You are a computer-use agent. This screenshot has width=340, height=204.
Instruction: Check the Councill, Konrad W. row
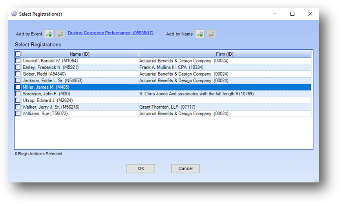[18, 61]
